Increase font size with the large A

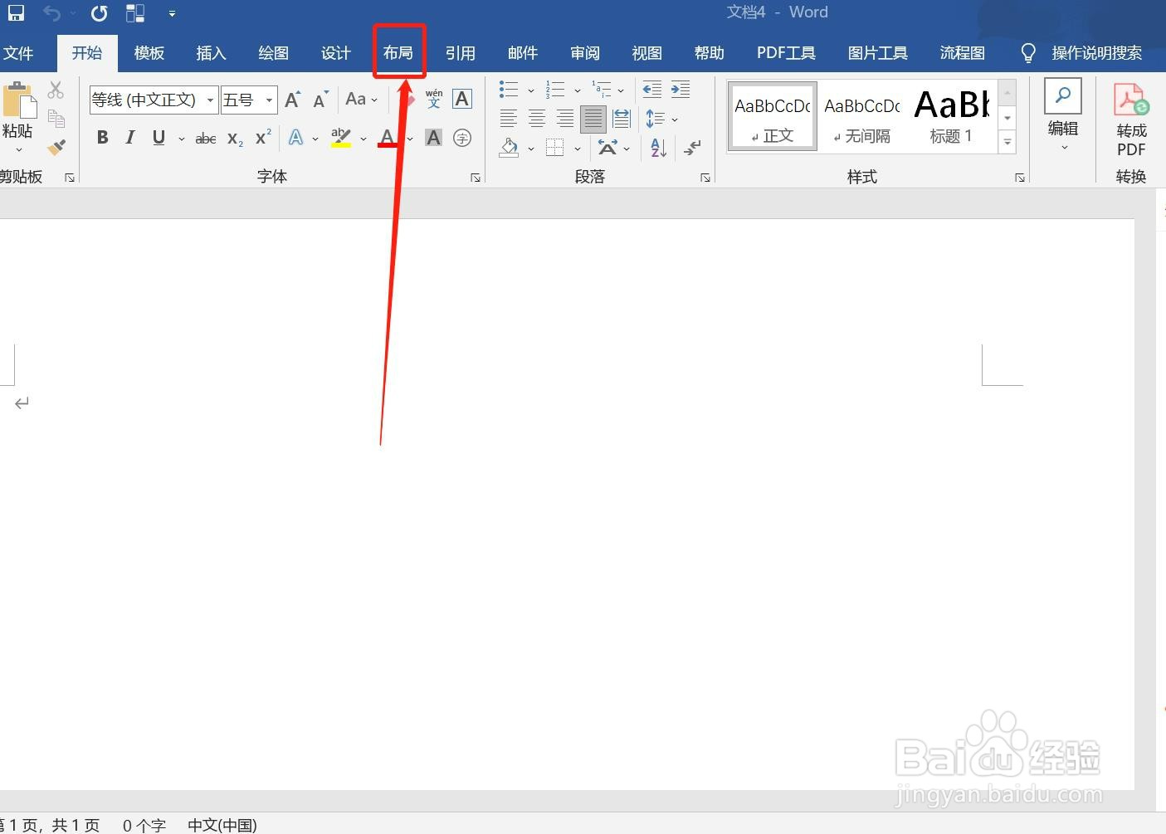click(x=292, y=100)
